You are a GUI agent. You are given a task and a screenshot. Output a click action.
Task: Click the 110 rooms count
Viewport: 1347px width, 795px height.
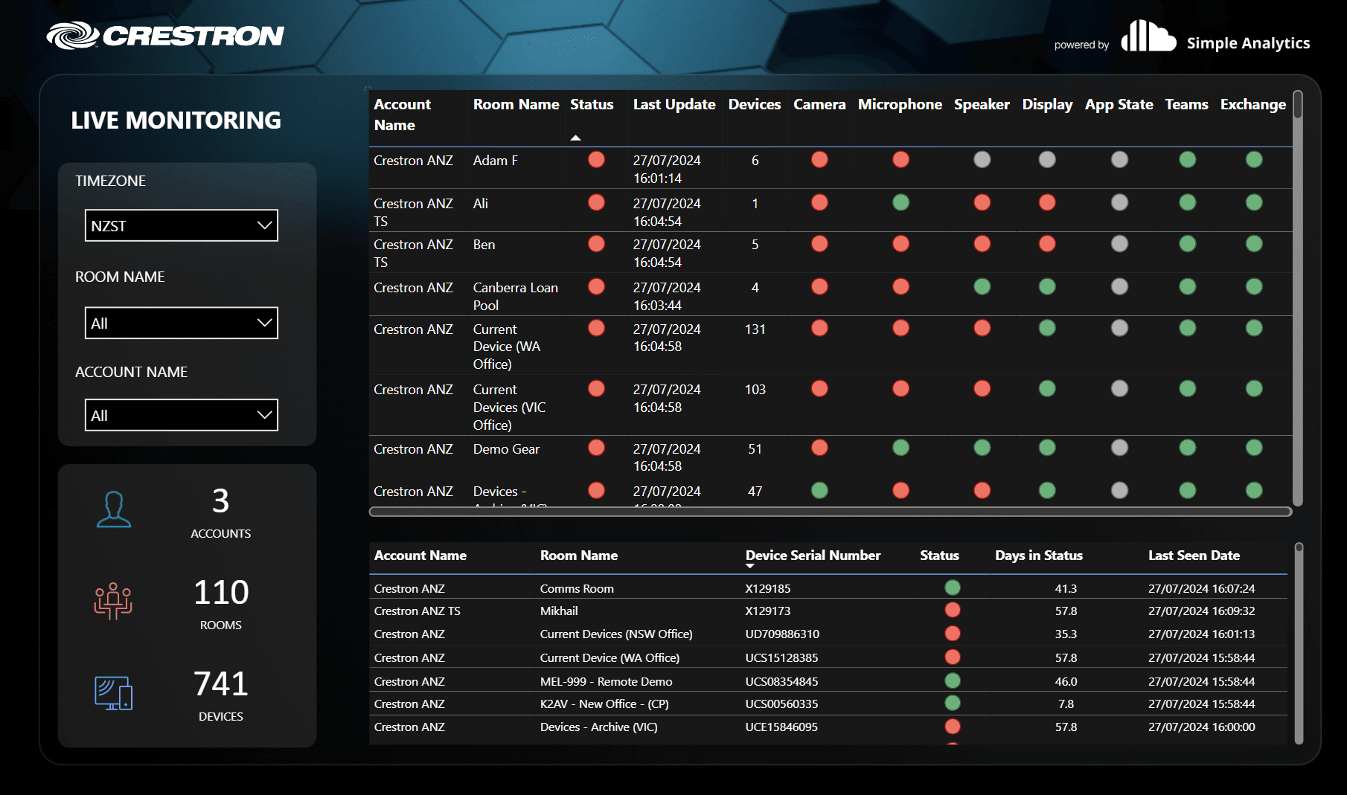tap(221, 592)
